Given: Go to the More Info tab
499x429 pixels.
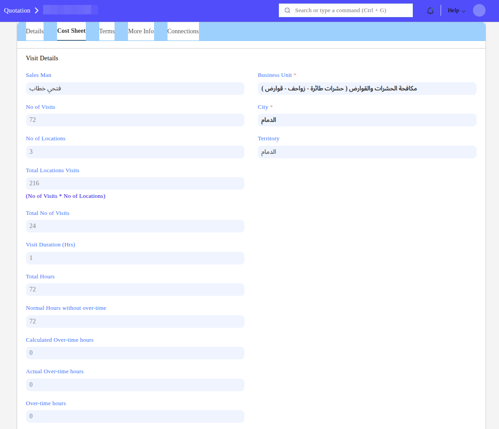Looking at the screenshot, I should (141, 31).
